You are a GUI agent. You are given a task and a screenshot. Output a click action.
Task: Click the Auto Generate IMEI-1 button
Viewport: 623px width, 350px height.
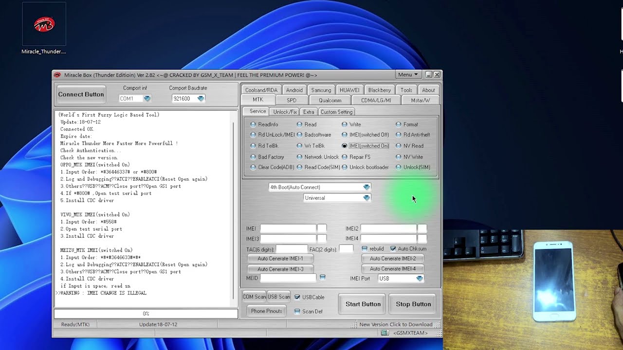click(280, 259)
